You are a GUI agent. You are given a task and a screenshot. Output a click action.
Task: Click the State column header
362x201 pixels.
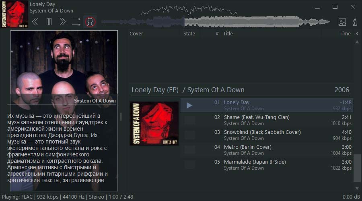click(189, 34)
